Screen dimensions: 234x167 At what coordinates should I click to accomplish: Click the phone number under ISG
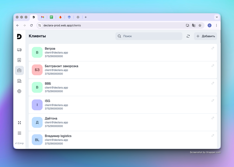(54, 109)
